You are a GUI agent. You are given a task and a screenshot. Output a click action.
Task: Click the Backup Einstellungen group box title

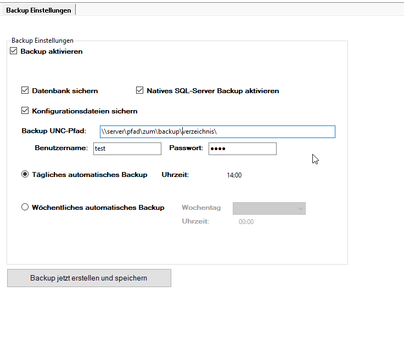[42, 41]
